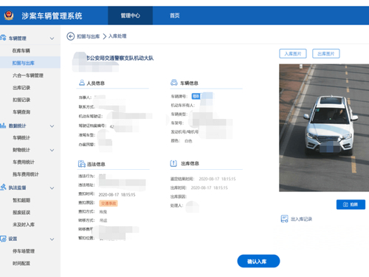
Task: Open 停车场管理 in the sidebar
Action: [x=24, y=251]
